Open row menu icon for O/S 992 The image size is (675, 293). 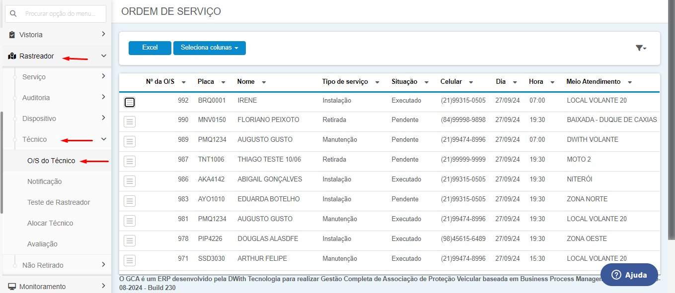[x=130, y=102]
